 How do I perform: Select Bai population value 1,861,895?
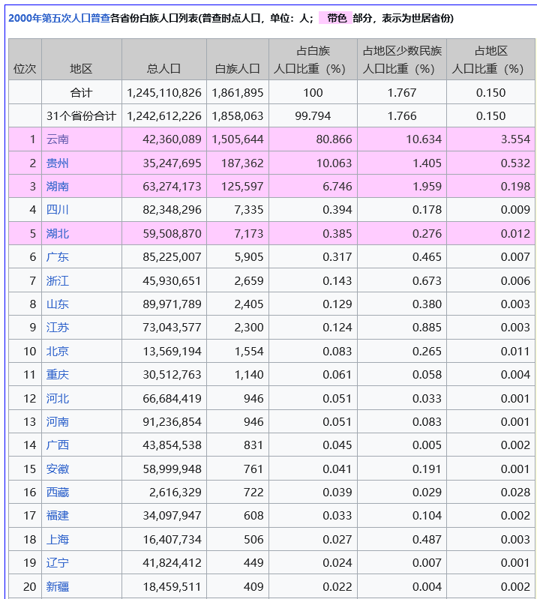237,92
